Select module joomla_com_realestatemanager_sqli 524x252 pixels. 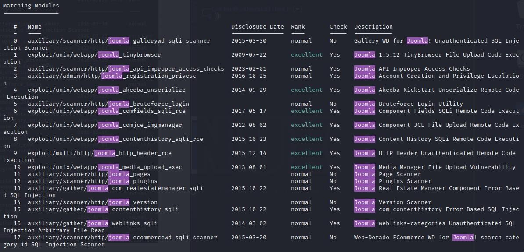[115, 188]
